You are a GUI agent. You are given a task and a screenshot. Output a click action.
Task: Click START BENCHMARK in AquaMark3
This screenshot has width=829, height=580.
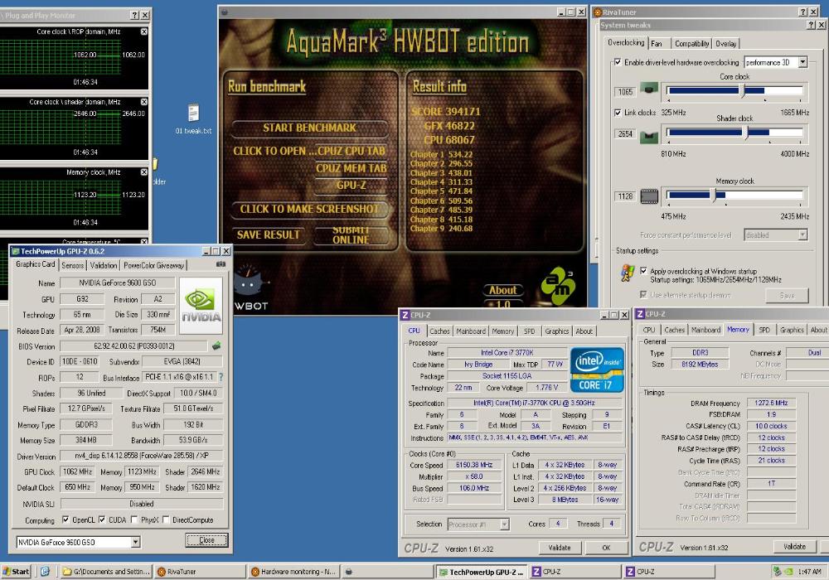(x=310, y=128)
